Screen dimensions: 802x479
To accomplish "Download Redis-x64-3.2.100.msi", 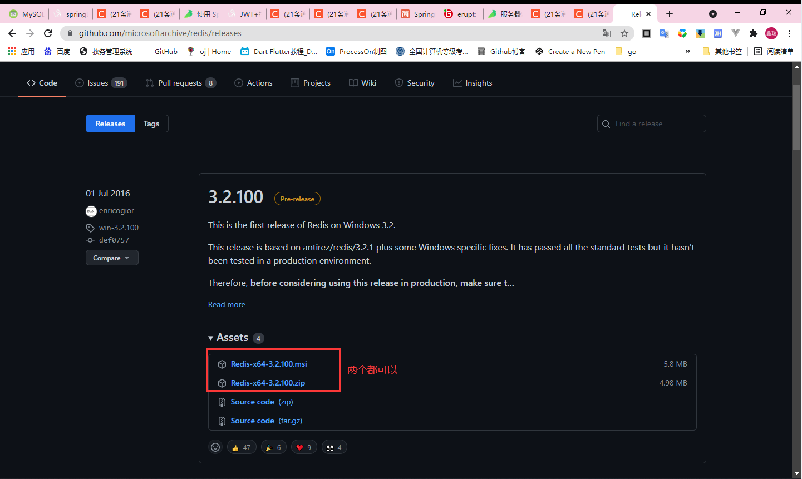I will 269,364.
